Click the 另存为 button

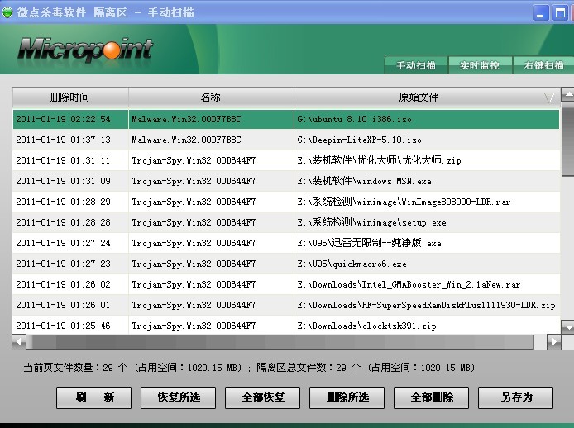tap(516, 397)
